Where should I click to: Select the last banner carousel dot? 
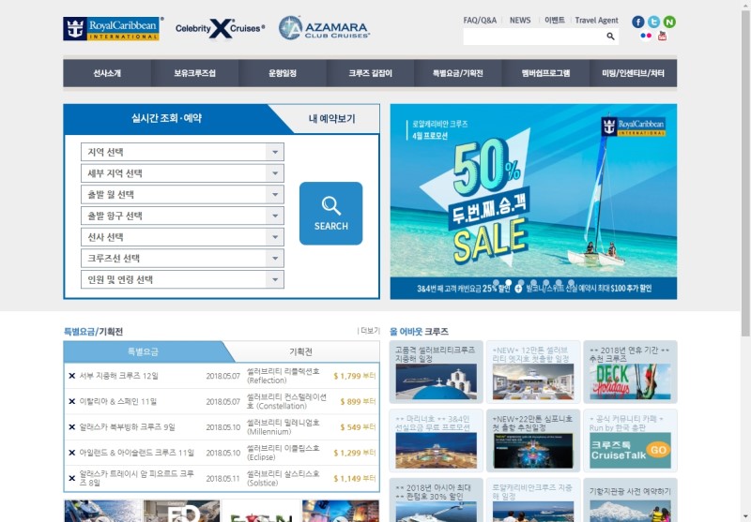tap(571, 282)
